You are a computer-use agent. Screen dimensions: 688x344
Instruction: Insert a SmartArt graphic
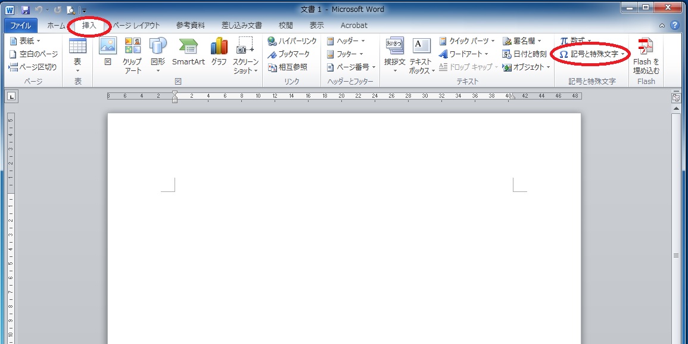pos(188,52)
